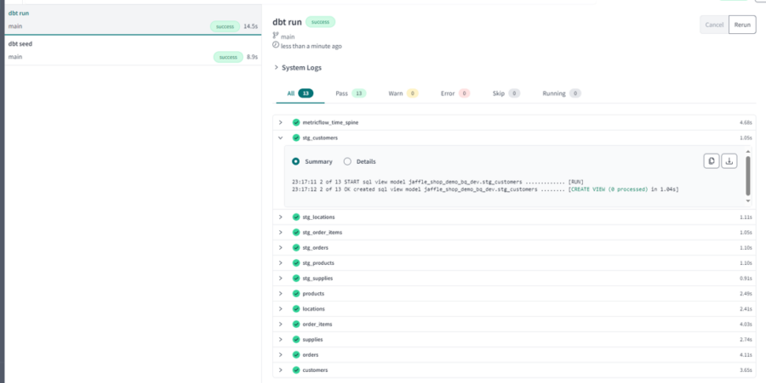Click the dbt seed success badge
Screen dimensions: 766x383
[x=228, y=57]
